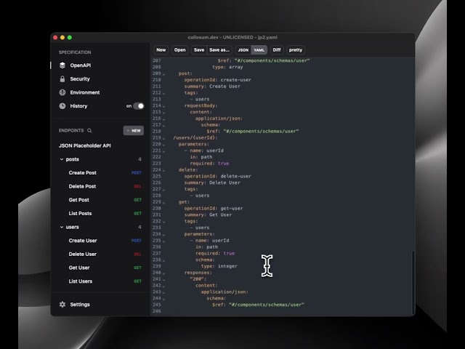Click line 225 operationId delete-user text
465x349 pixels.
click(218, 176)
